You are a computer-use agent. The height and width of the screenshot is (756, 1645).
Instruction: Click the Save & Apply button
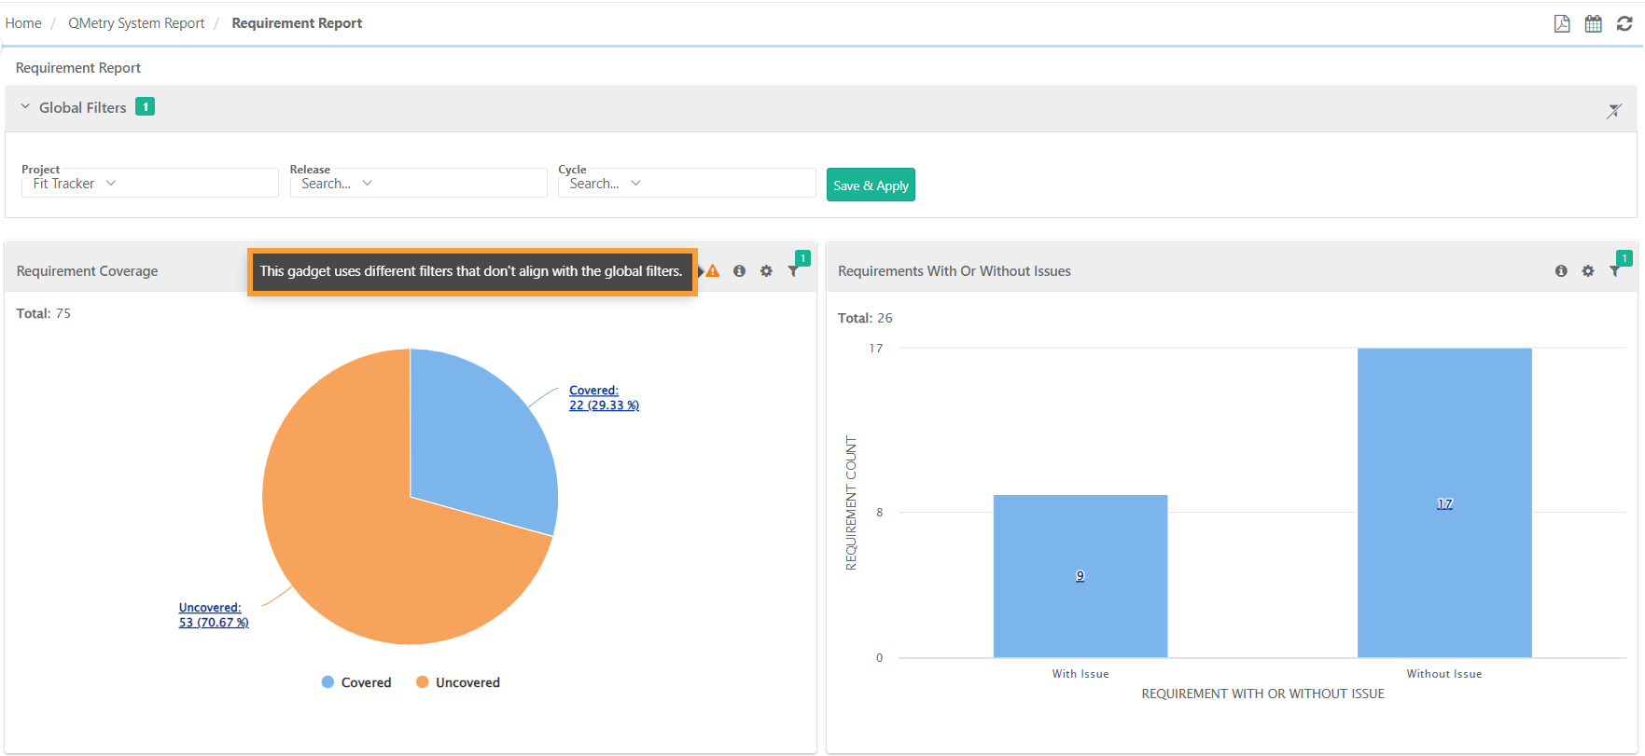coord(870,186)
